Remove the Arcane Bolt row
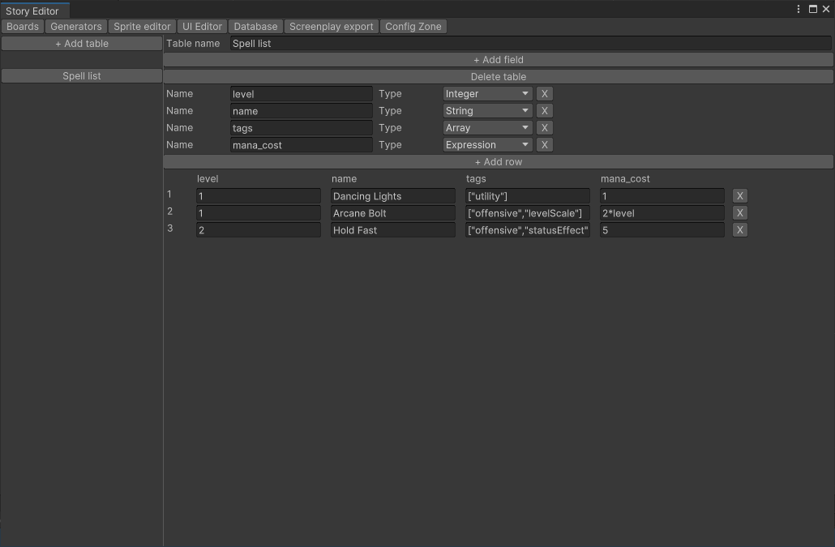Viewport: 835px width, 547px height. [x=739, y=213]
